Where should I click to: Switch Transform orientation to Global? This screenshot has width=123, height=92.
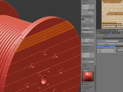pos(85,10)
